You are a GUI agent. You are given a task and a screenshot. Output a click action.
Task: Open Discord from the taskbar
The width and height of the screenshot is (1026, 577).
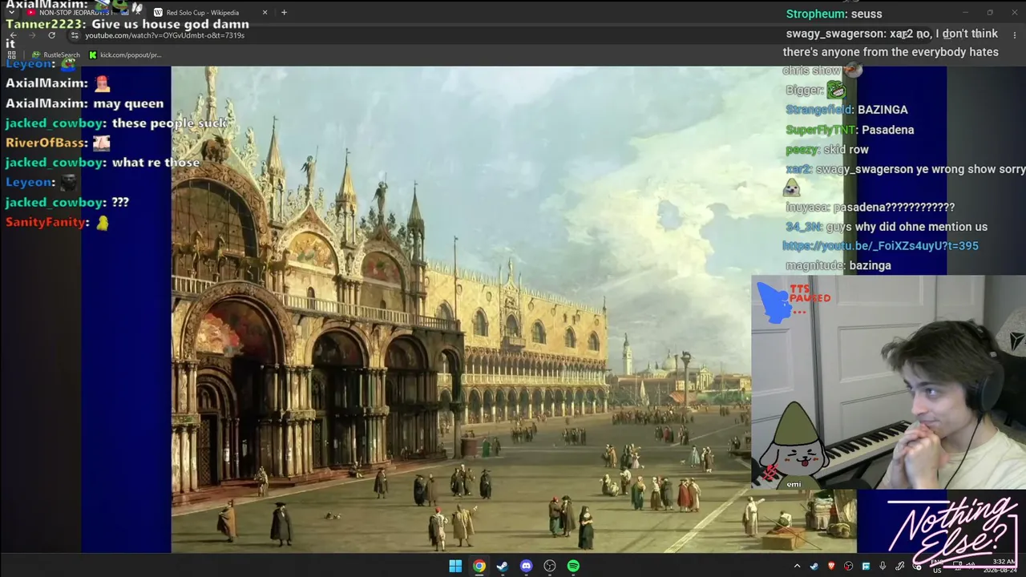[526, 566]
